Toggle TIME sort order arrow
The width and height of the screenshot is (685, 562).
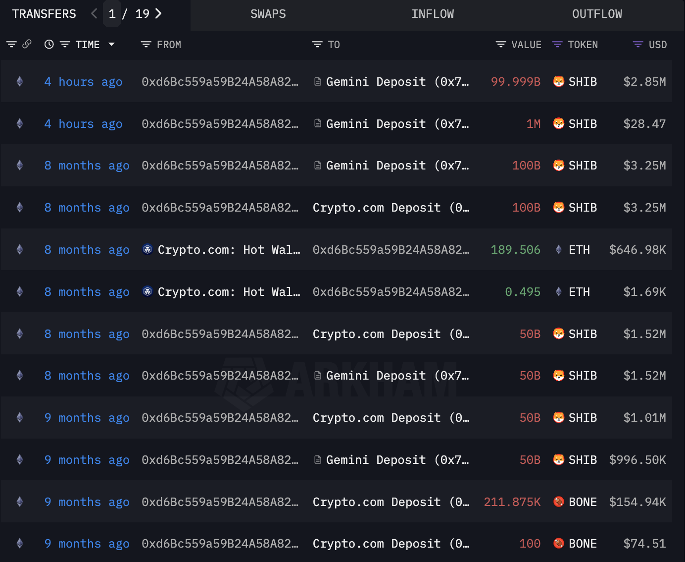point(111,44)
